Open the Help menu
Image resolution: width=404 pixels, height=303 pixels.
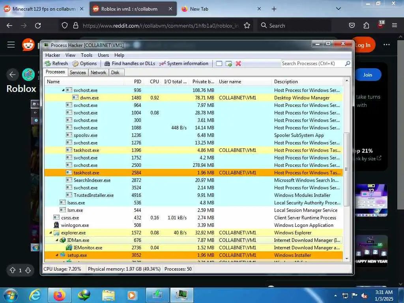tap(119, 55)
